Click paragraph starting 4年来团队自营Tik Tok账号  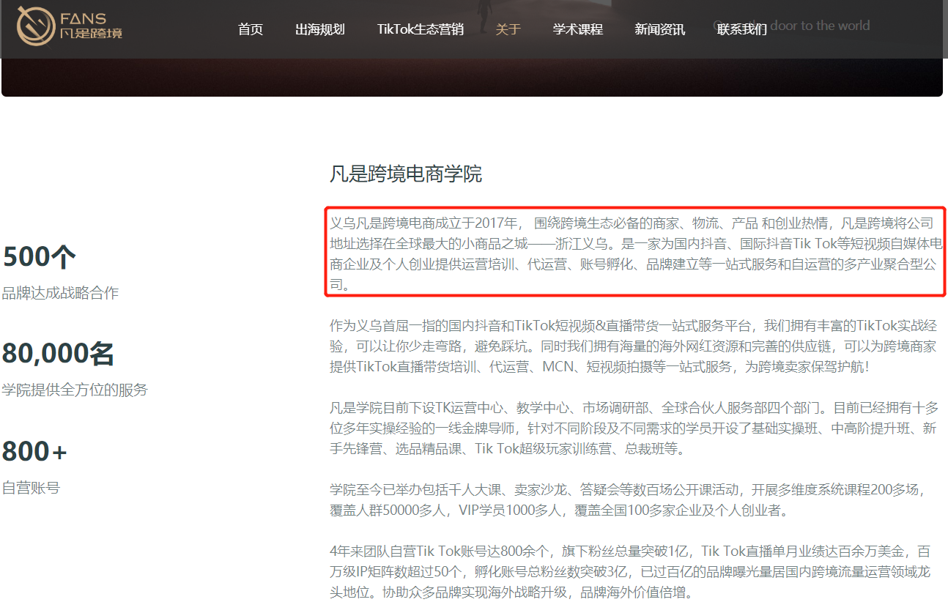click(x=631, y=571)
